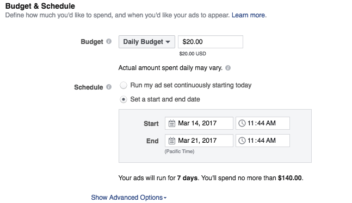Open the Learn more link

point(248,15)
